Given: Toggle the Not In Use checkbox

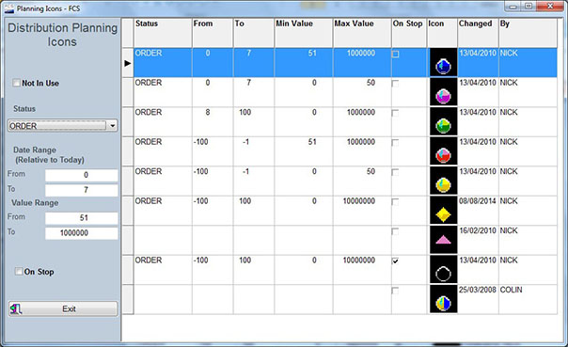Looking at the screenshot, I should point(16,83).
